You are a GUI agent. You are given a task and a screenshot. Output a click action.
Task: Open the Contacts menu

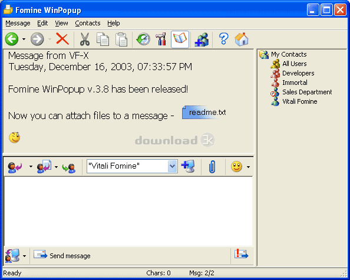point(88,23)
